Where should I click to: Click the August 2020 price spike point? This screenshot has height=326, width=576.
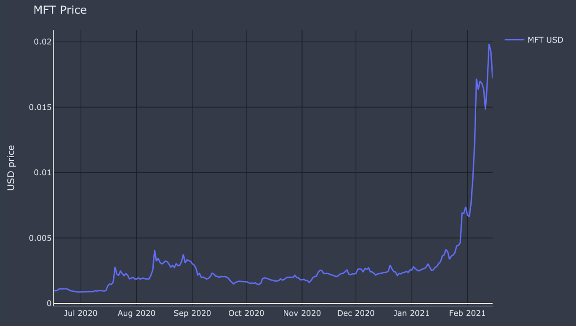(x=155, y=250)
